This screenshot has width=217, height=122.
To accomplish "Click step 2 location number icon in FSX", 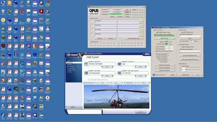I will coord(119,64).
